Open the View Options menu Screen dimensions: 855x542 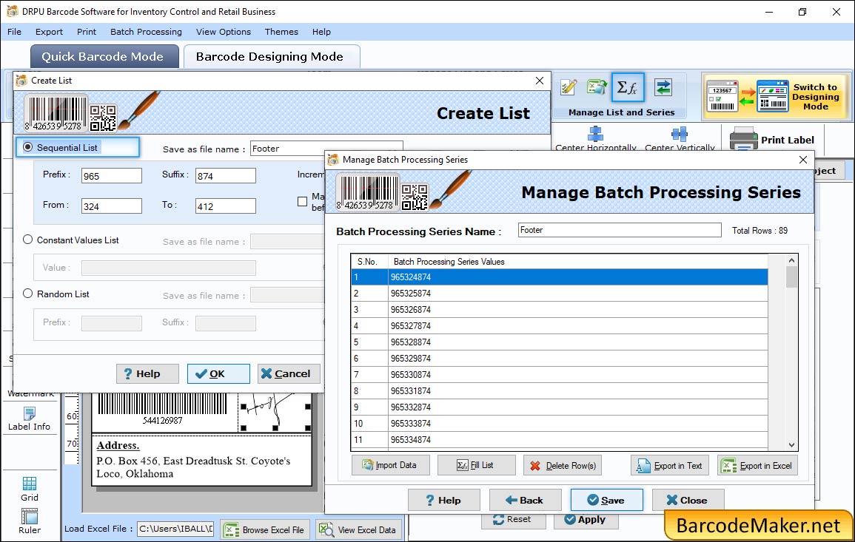click(x=224, y=32)
